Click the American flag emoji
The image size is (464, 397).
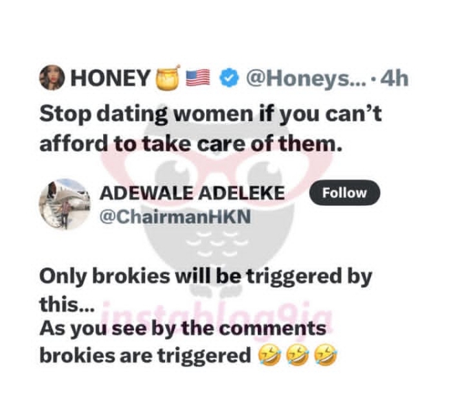(x=198, y=78)
